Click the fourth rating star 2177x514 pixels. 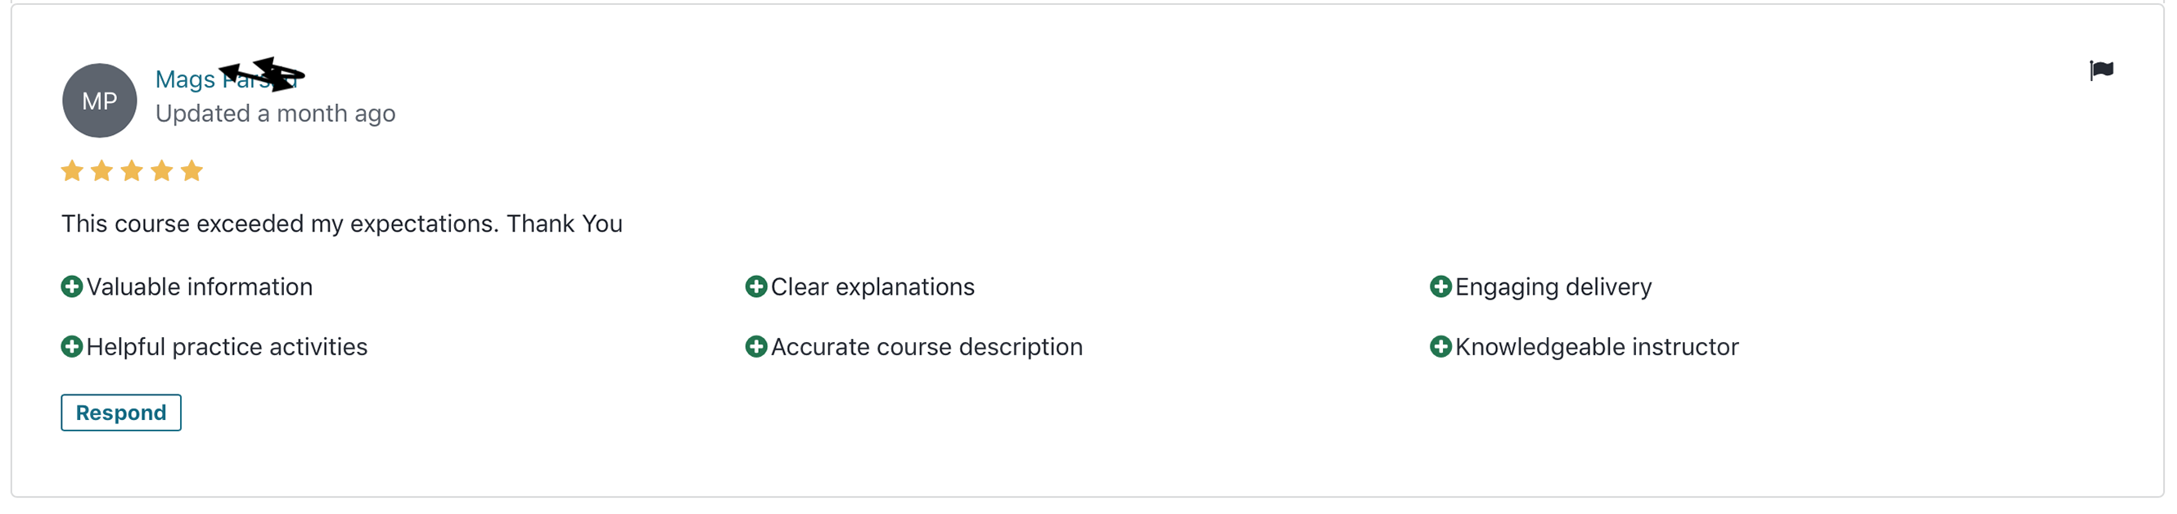coord(161,171)
